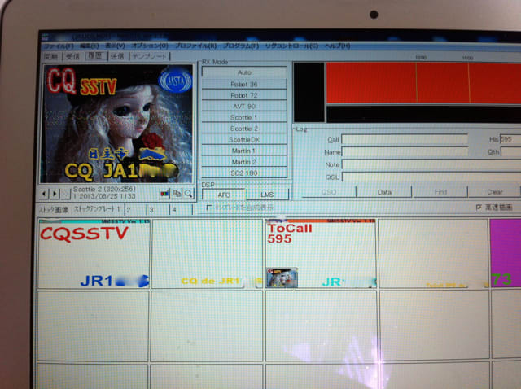Click the Scottie 2 (320x256) info text

pyautogui.click(x=104, y=189)
